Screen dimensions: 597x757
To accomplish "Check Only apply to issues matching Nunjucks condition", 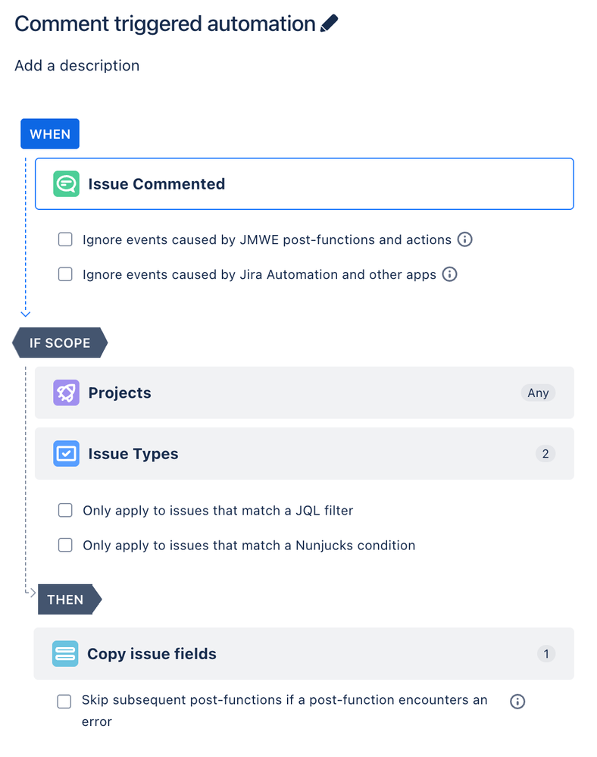I will (65, 545).
